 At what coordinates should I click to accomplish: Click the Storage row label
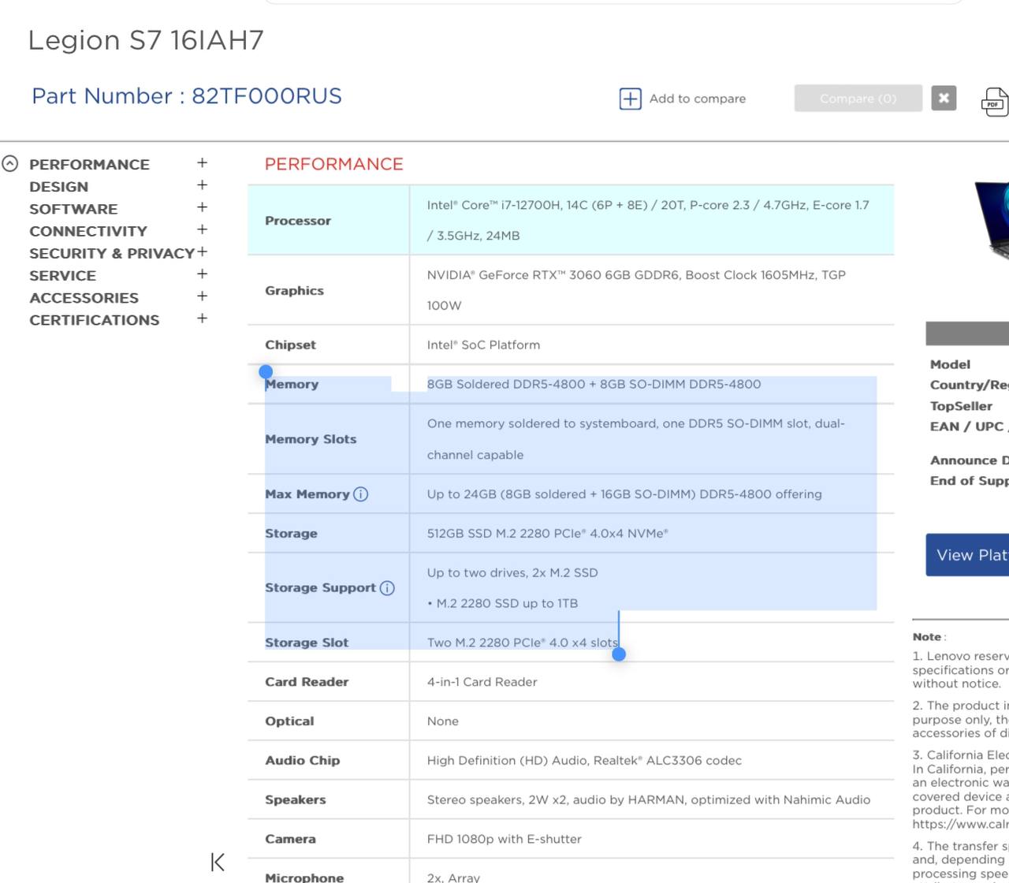point(291,534)
